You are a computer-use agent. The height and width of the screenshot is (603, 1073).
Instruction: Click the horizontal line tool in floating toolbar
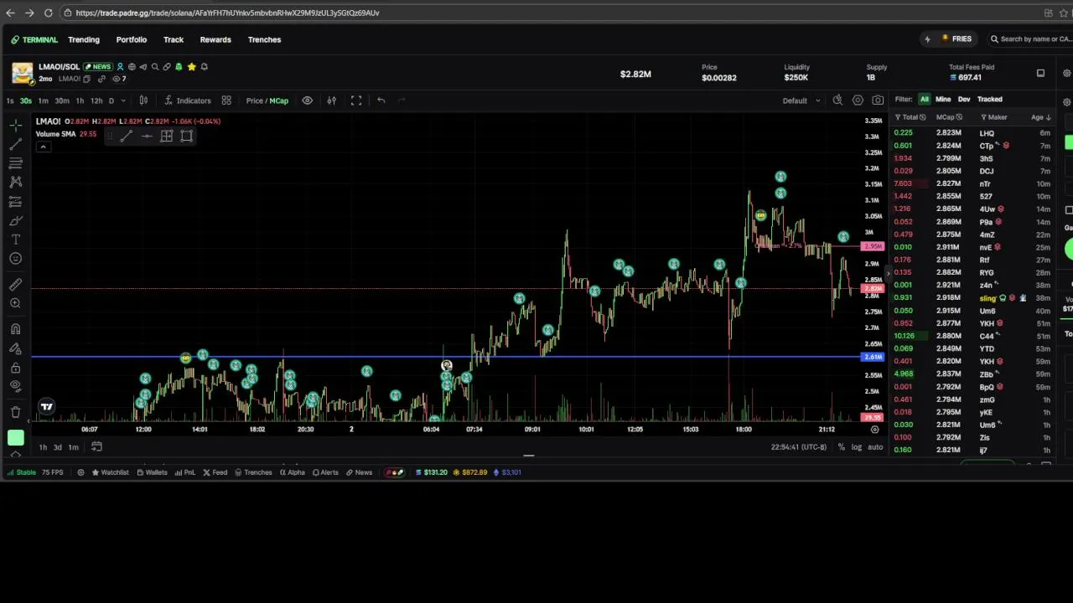[x=147, y=137]
